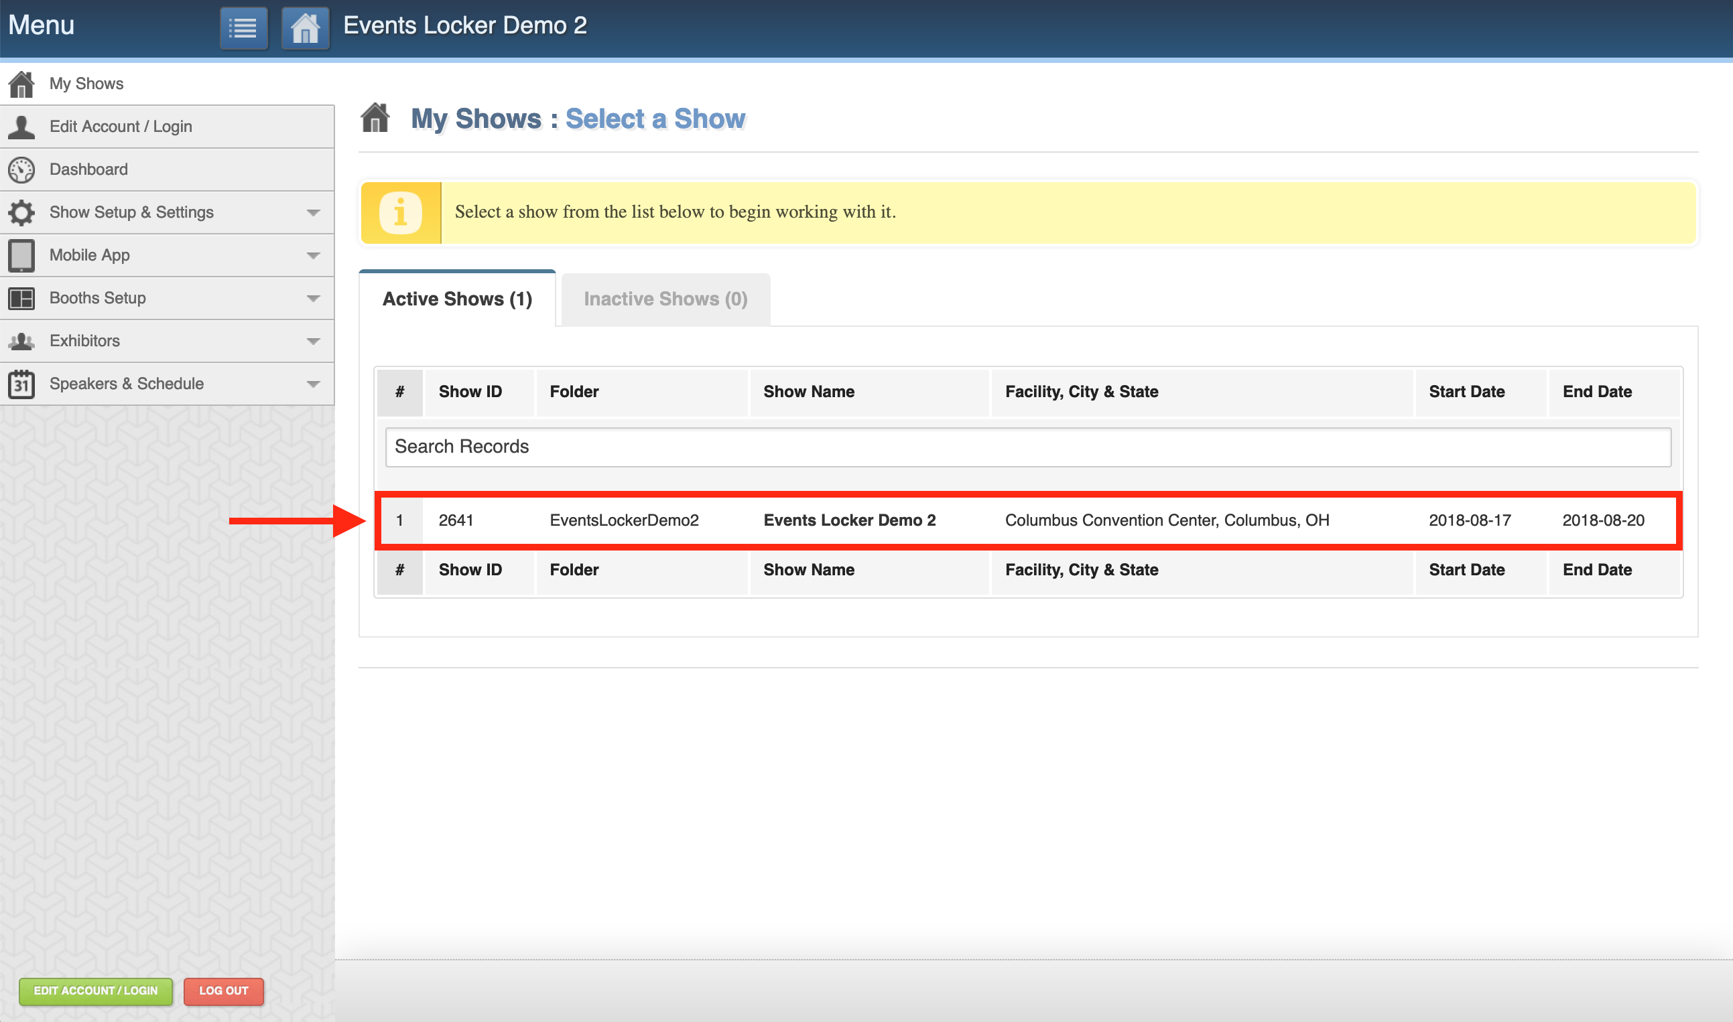Open the Events Locker Demo 2 show row name

click(x=850, y=520)
